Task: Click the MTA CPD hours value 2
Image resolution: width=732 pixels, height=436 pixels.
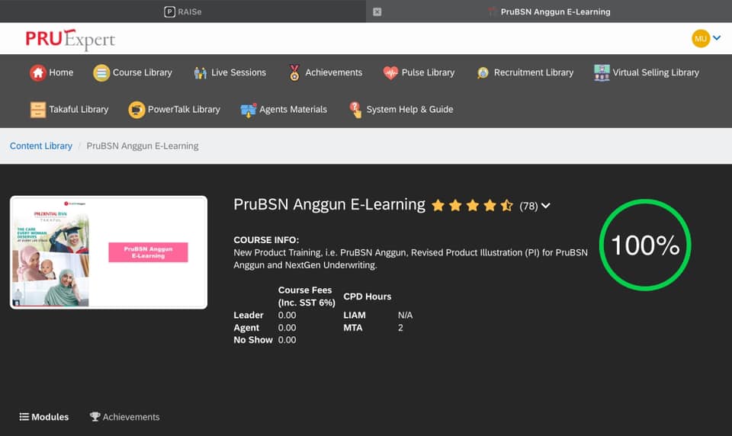Action: (x=400, y=328)
